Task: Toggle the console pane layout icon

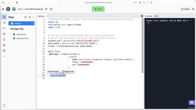Action: [x=142, y=16]
